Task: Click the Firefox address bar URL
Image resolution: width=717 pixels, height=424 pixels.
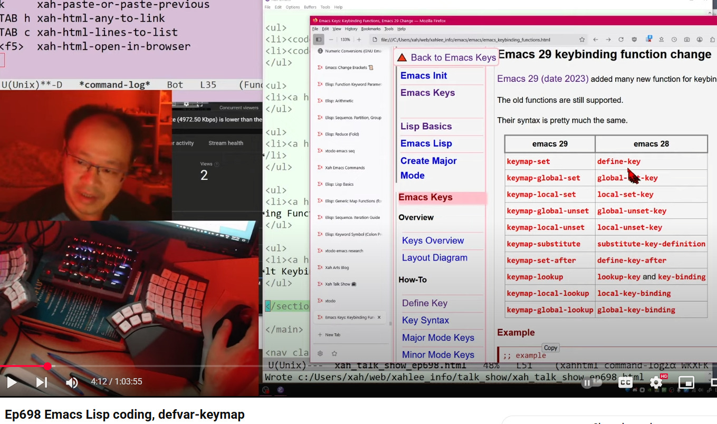Action: (465, 40)
